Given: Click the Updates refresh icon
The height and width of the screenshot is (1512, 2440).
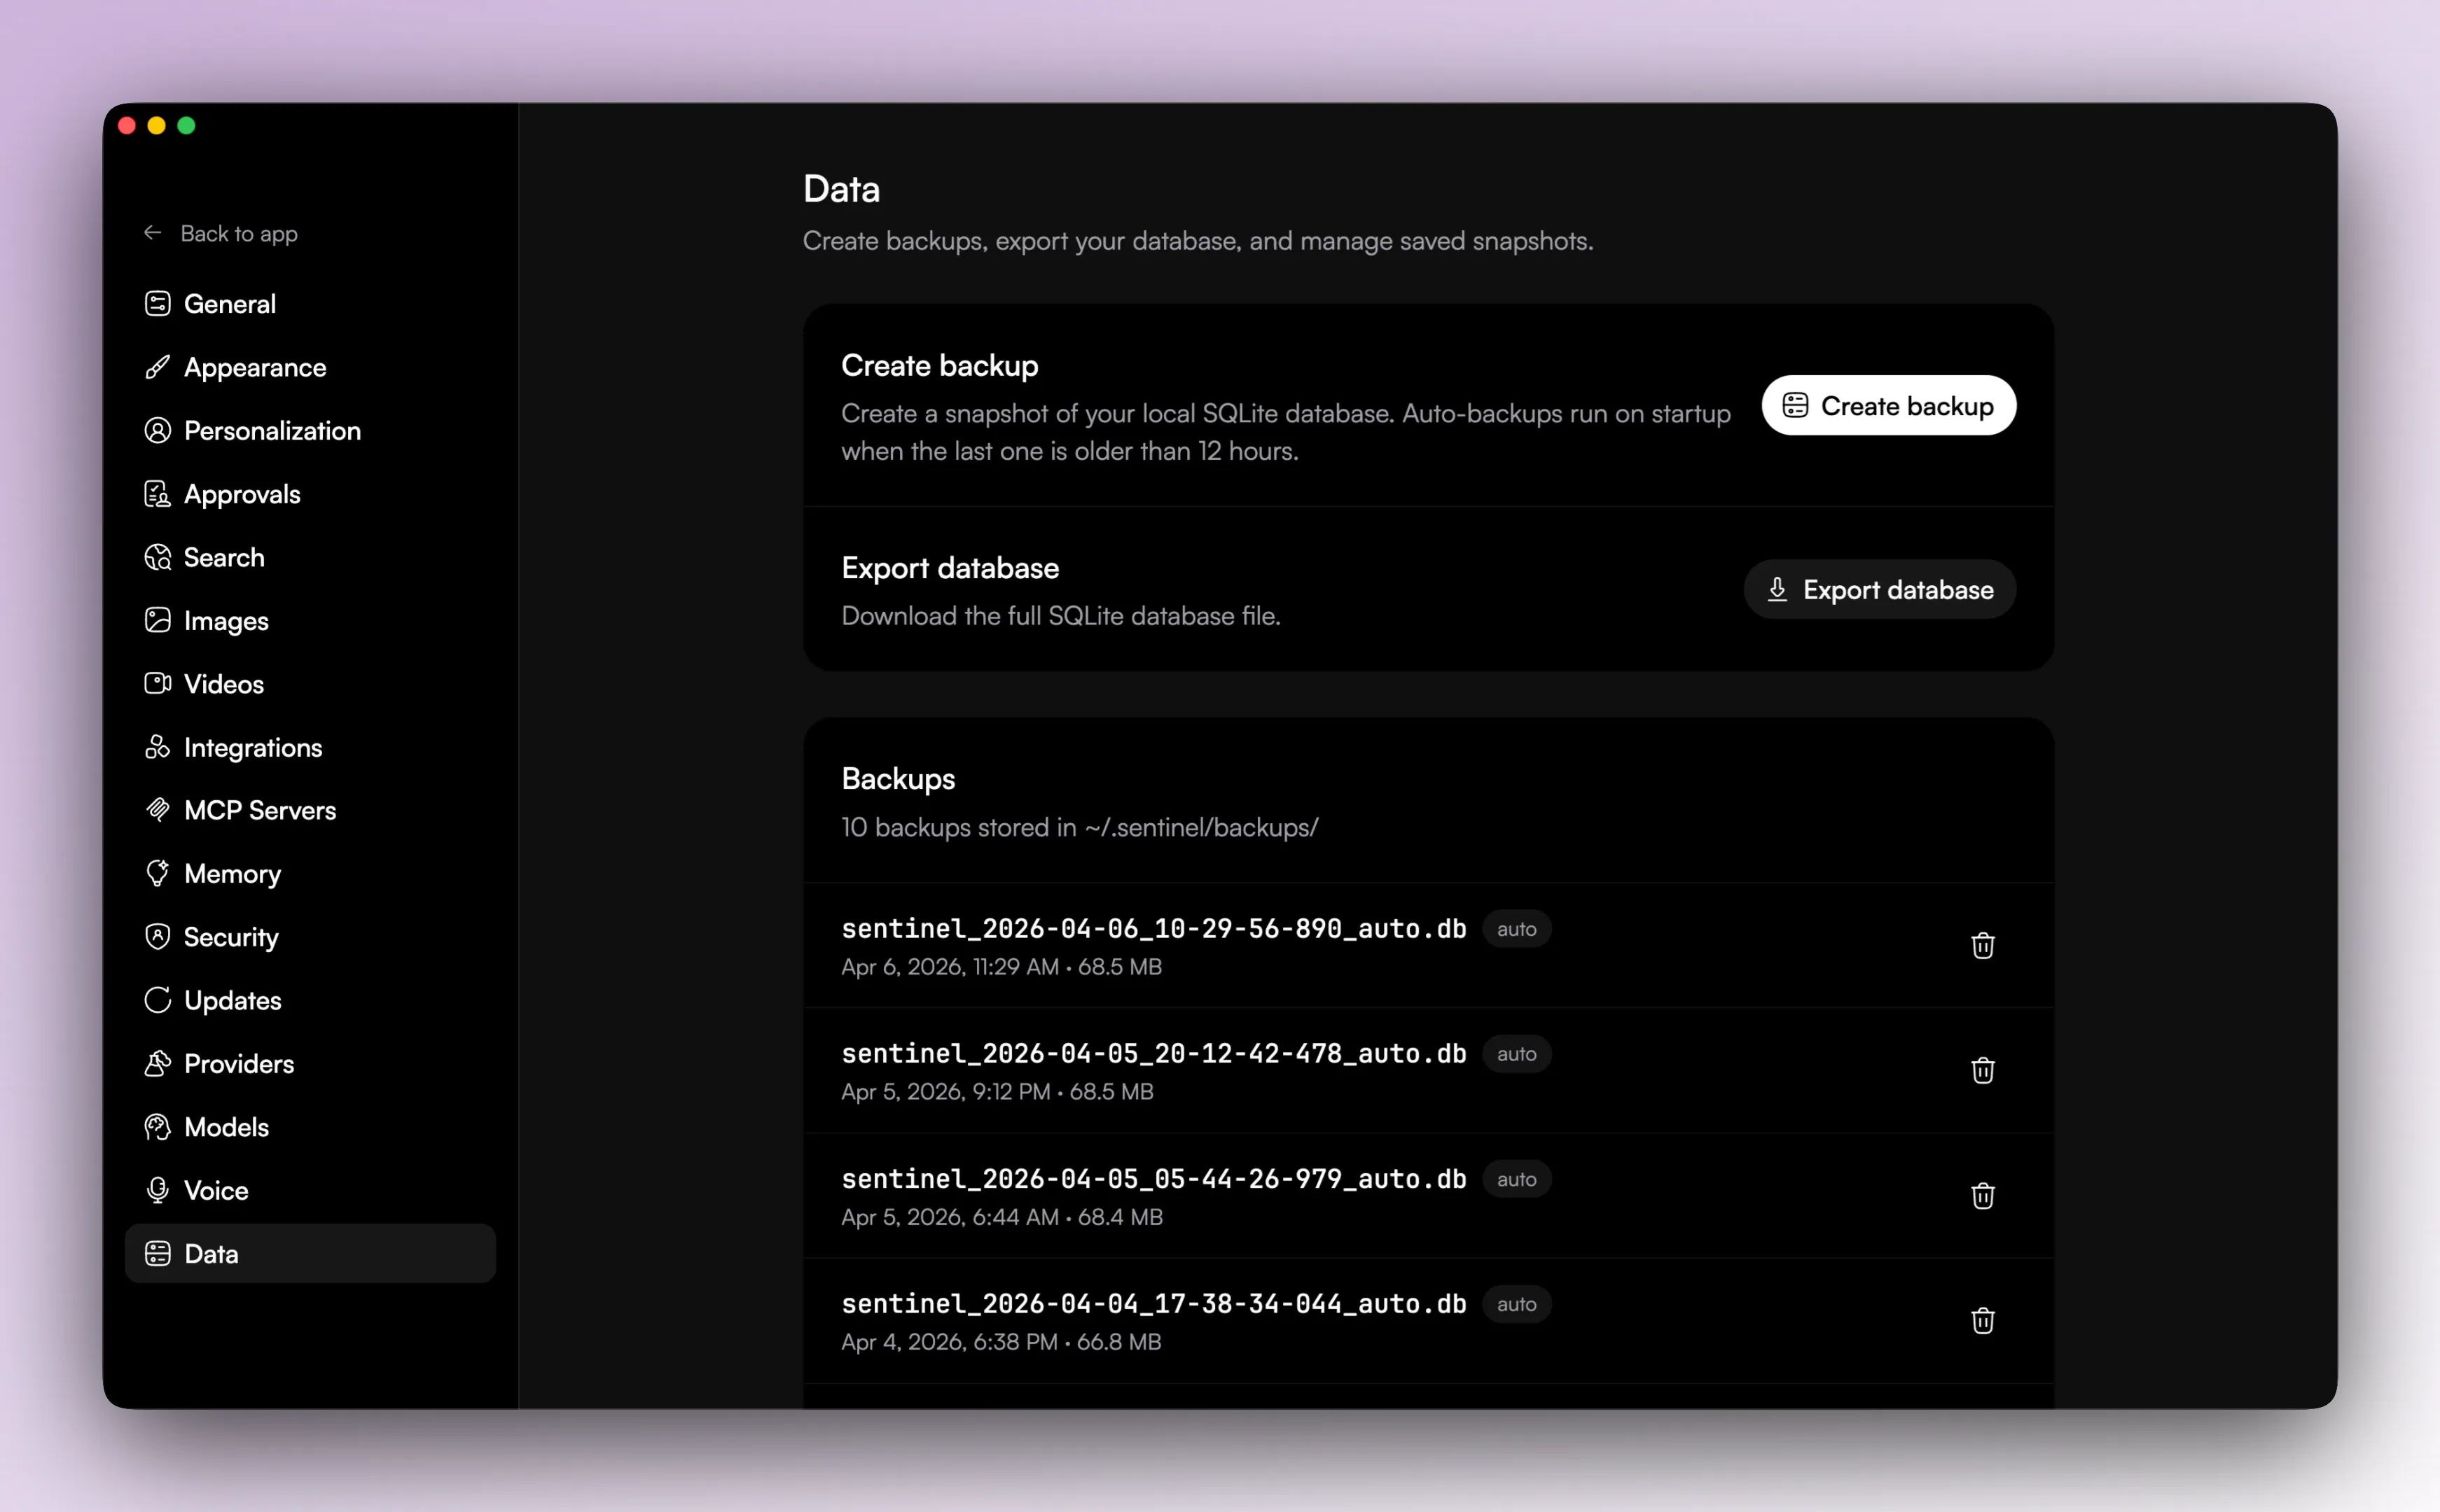Looking at the screenshot, I should point(157,1000).
